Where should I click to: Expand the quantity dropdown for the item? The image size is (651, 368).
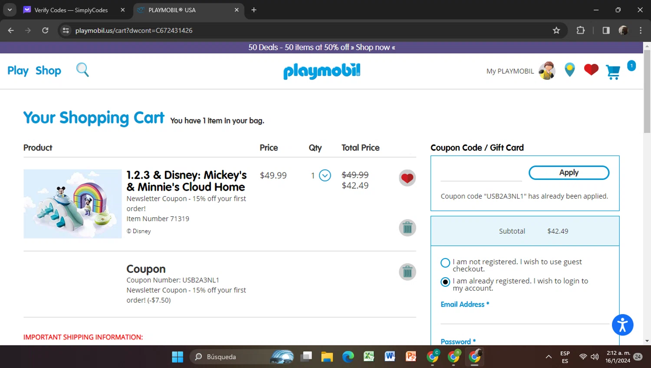pyautogui.click(x=325, y=176)
